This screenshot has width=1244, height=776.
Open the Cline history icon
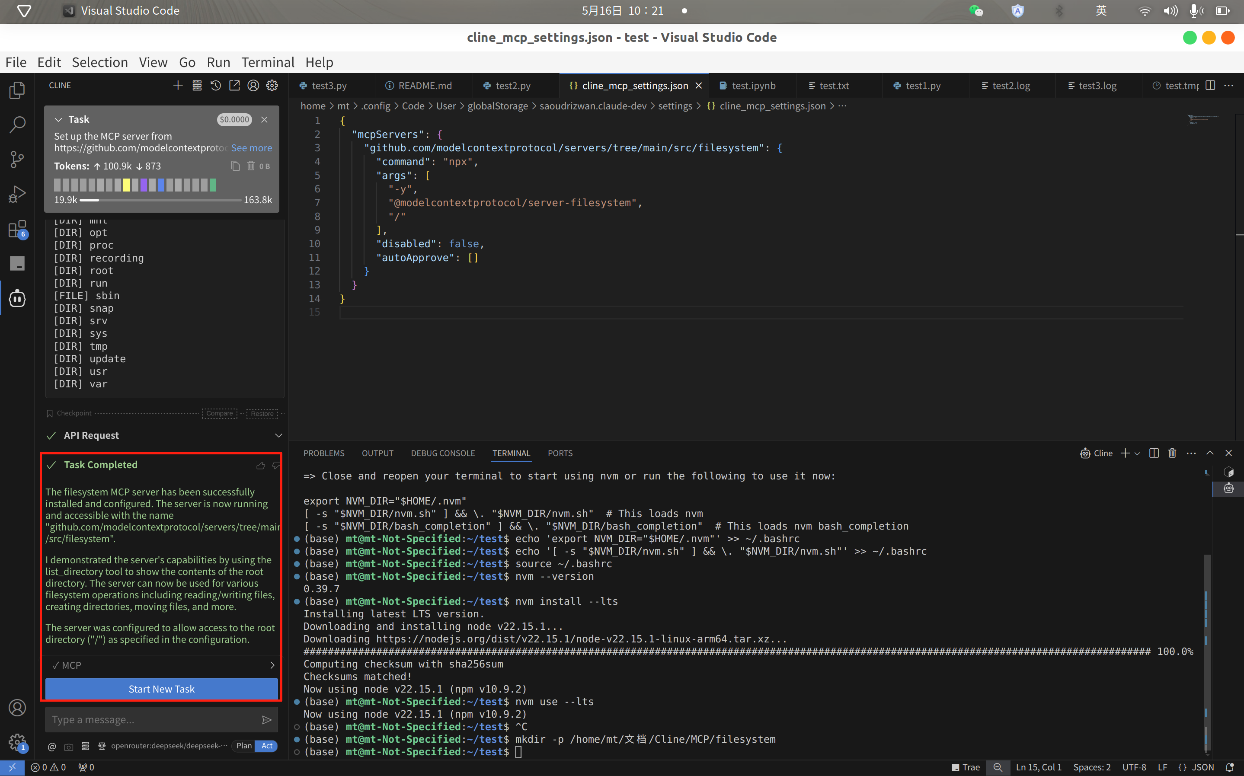click(x=215, y=86)
